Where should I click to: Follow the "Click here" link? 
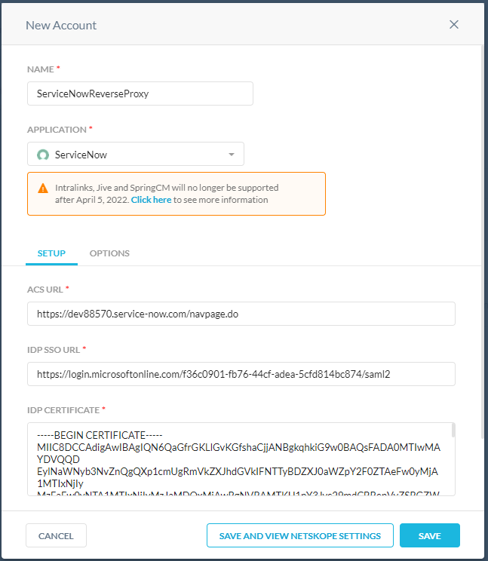[151, 200]
